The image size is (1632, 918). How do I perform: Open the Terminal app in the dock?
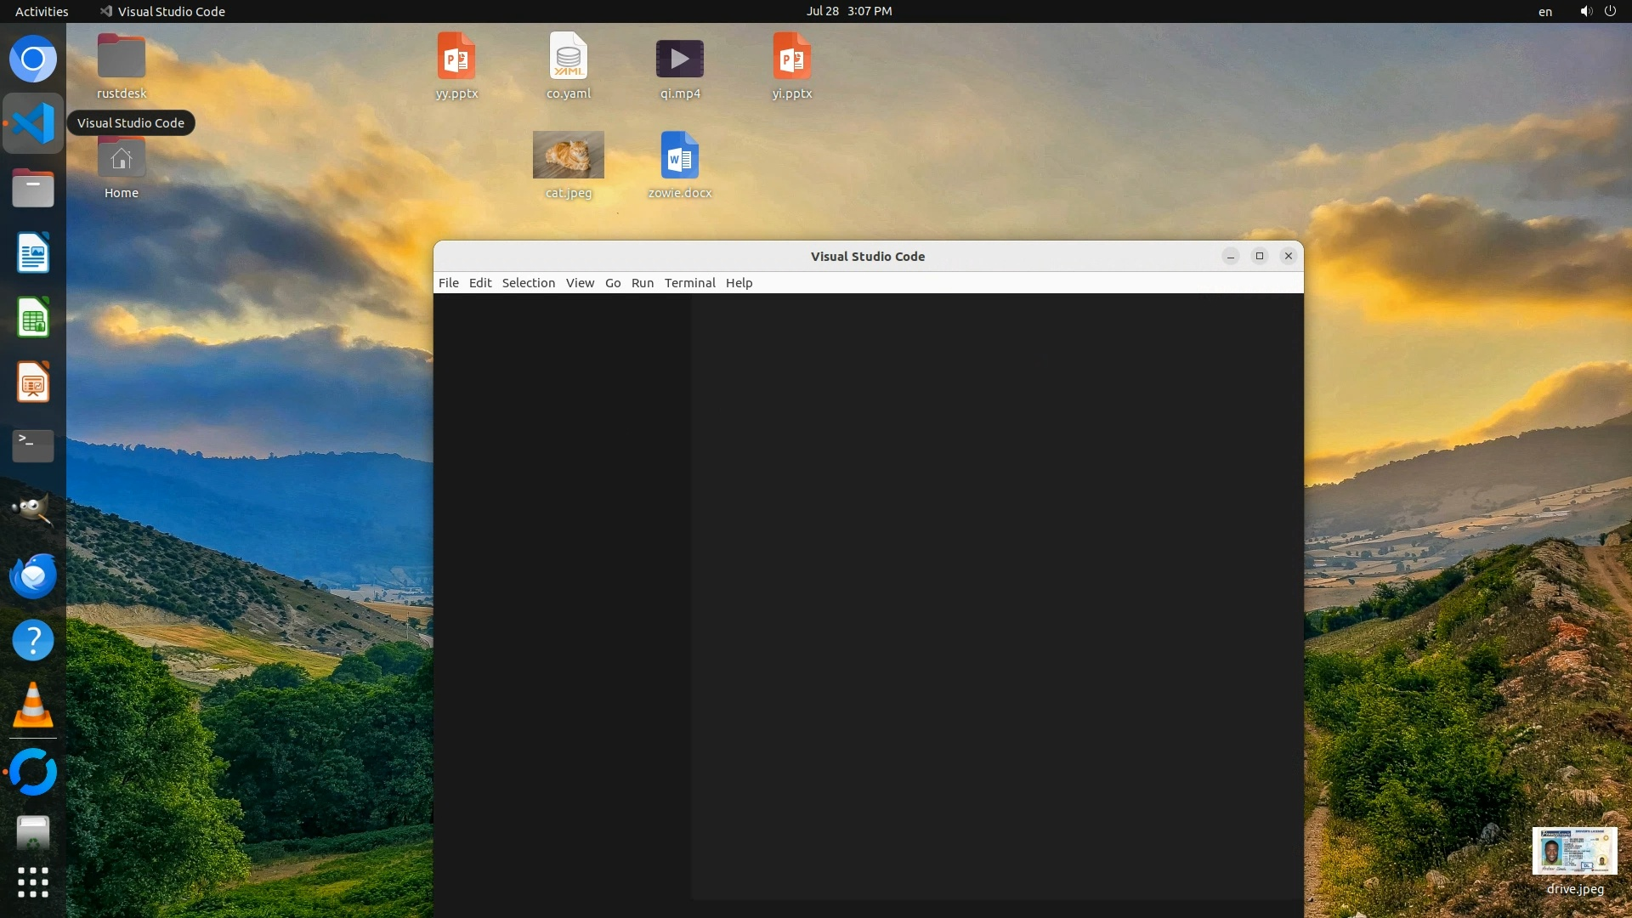[33, 445]
